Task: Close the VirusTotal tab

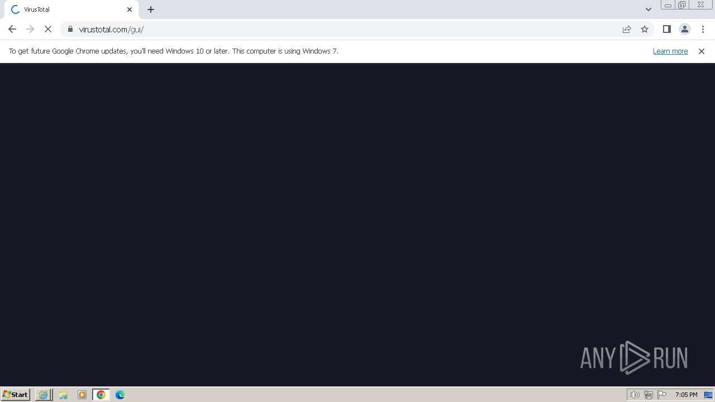Action: (130, 9)
